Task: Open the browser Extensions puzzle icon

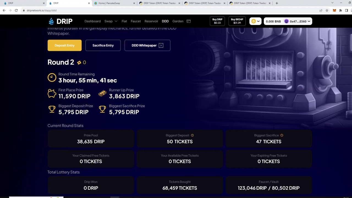Action: pyautogui.click(x=340, y=10)
